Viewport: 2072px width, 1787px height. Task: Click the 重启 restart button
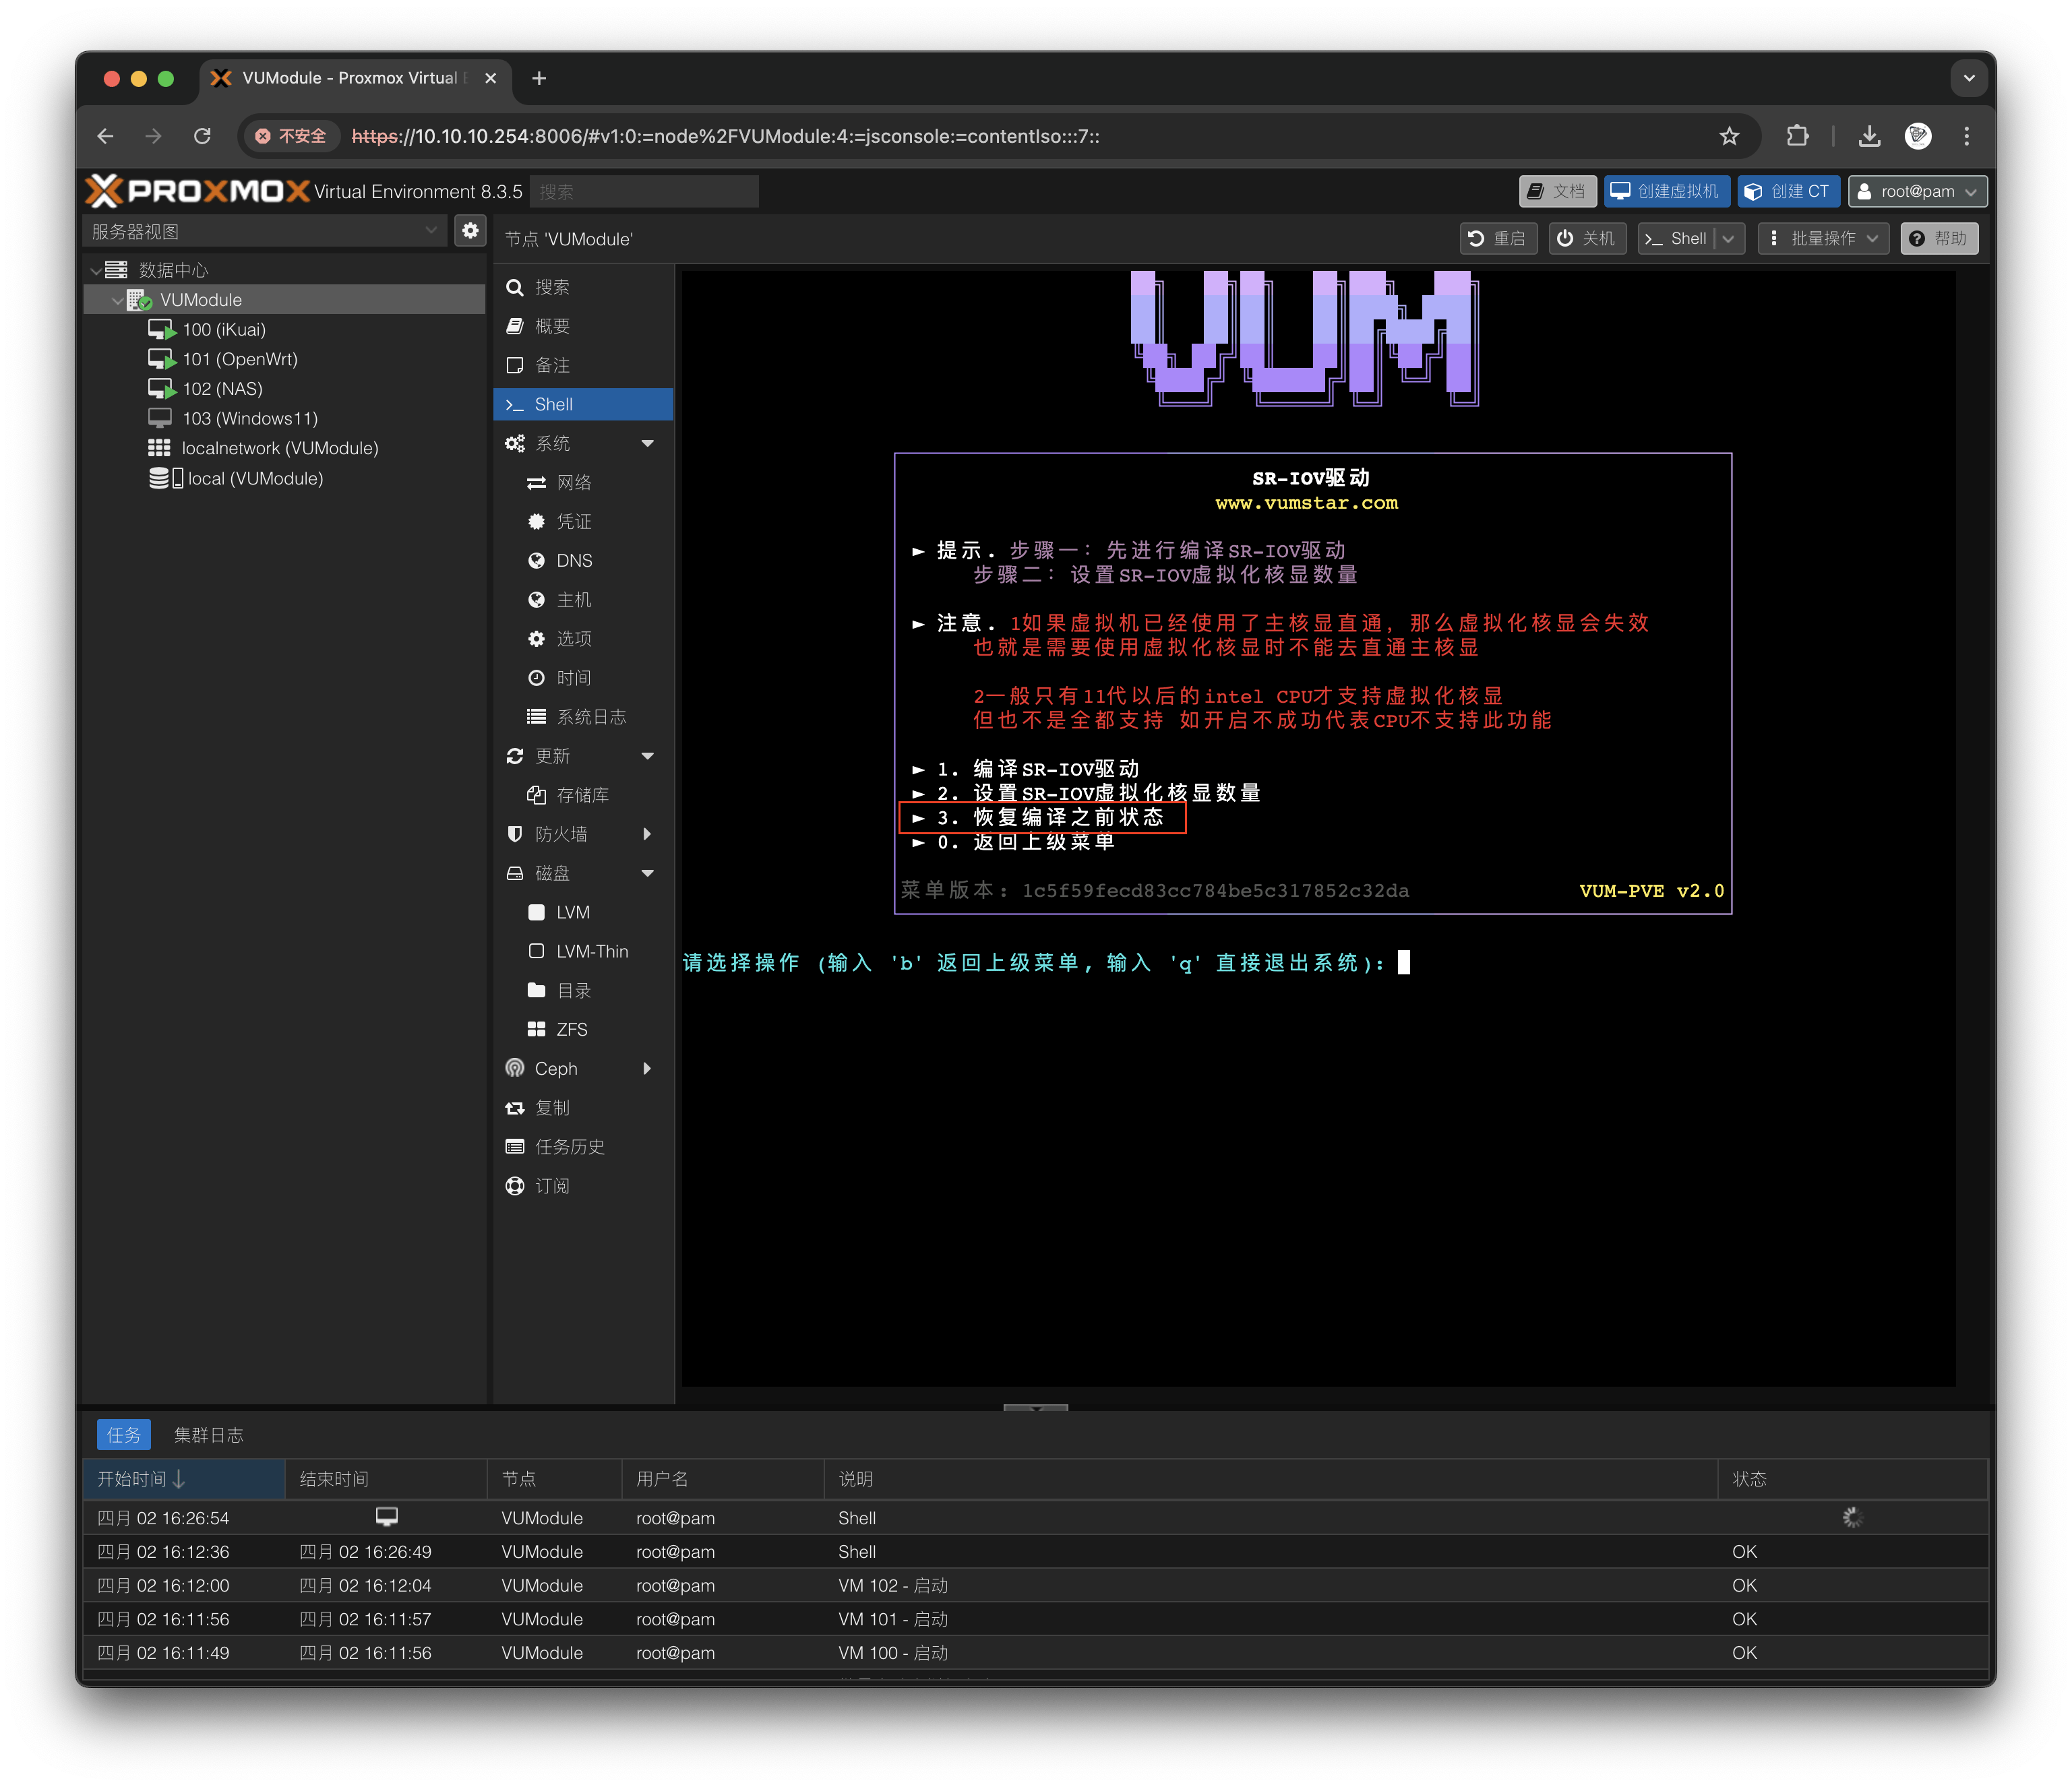[x=1497, y=238]
